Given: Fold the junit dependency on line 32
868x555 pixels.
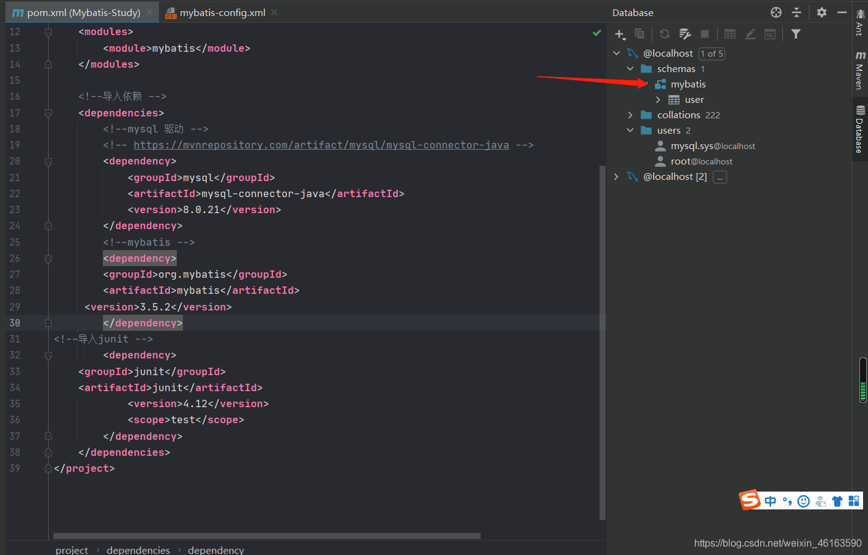Looking at the screenshot, I should pyautogui.click(x=48, y=355).
